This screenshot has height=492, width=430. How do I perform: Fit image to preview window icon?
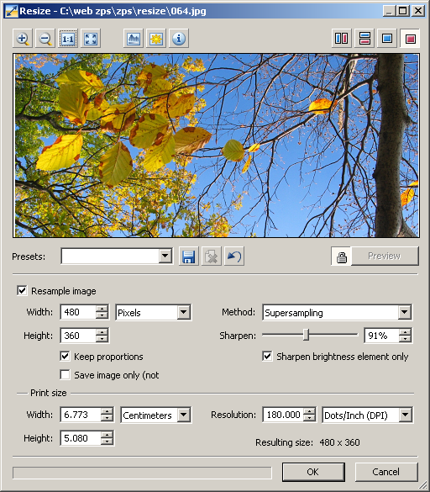point(91,39)
